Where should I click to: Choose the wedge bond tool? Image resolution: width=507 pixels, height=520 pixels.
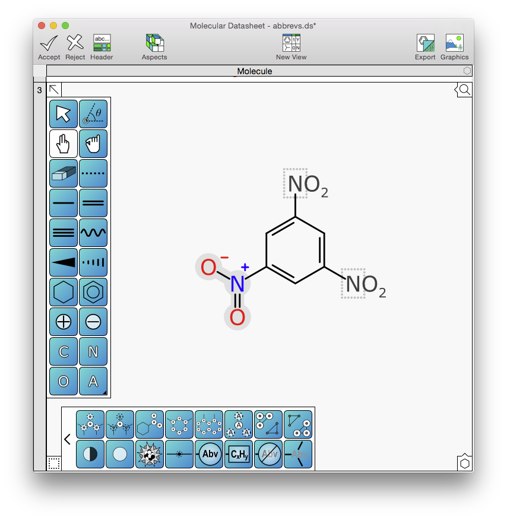pos(64,262)
